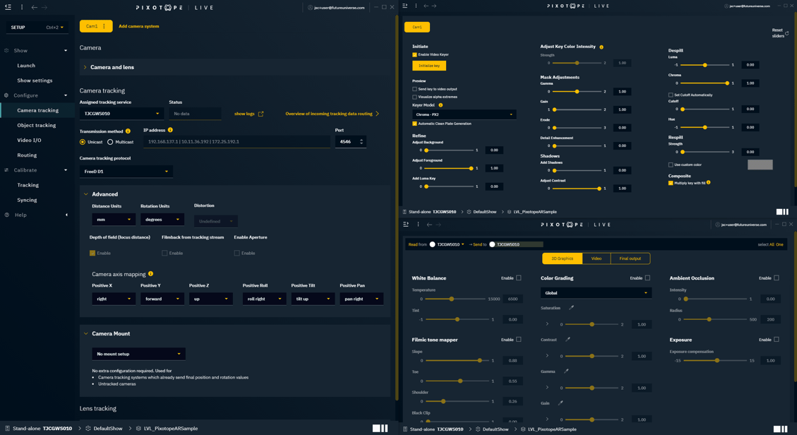The width and height of the screenshot is (797, 435).
Task: Toggle the panel menu icon in the keyer window's title bar
Action: click(405, 6)
